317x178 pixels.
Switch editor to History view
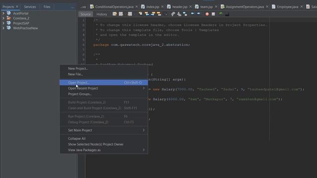102,14
